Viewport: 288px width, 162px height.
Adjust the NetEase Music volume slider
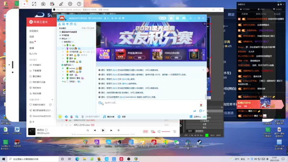pyautogui.click(x=166, y=131)
